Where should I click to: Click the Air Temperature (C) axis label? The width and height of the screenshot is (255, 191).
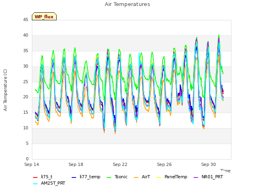click(x=5, y=90)
